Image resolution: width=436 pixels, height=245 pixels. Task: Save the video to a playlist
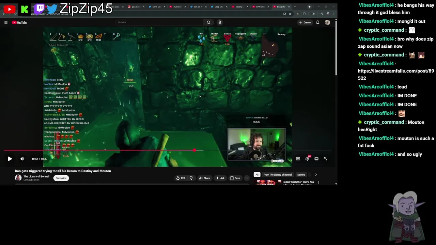(x=235, y=178)
